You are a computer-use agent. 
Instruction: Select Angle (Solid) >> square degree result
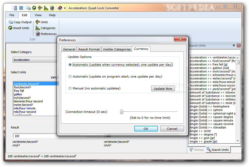pyautogui.click(x=212, y=117)
